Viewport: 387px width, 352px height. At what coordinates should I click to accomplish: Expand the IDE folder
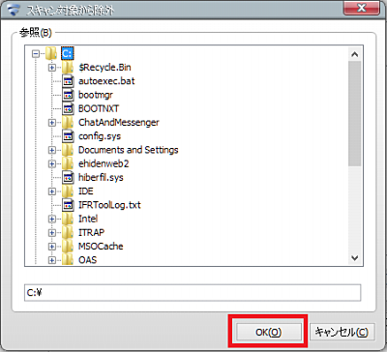point(52,191)
